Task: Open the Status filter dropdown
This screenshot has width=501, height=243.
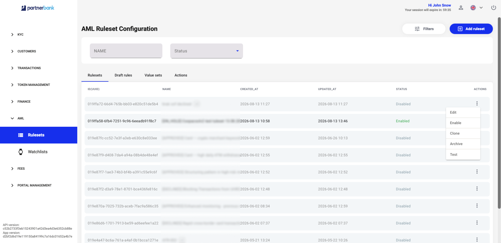Action: point(206,51)
